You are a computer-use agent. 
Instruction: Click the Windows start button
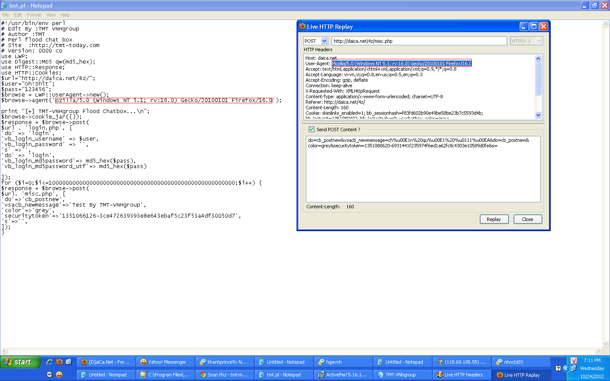point(20,362)
